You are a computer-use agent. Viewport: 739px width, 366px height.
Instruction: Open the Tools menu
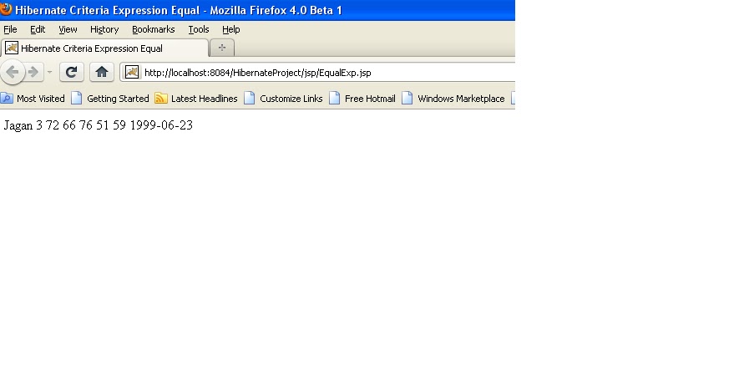[199, 29]
